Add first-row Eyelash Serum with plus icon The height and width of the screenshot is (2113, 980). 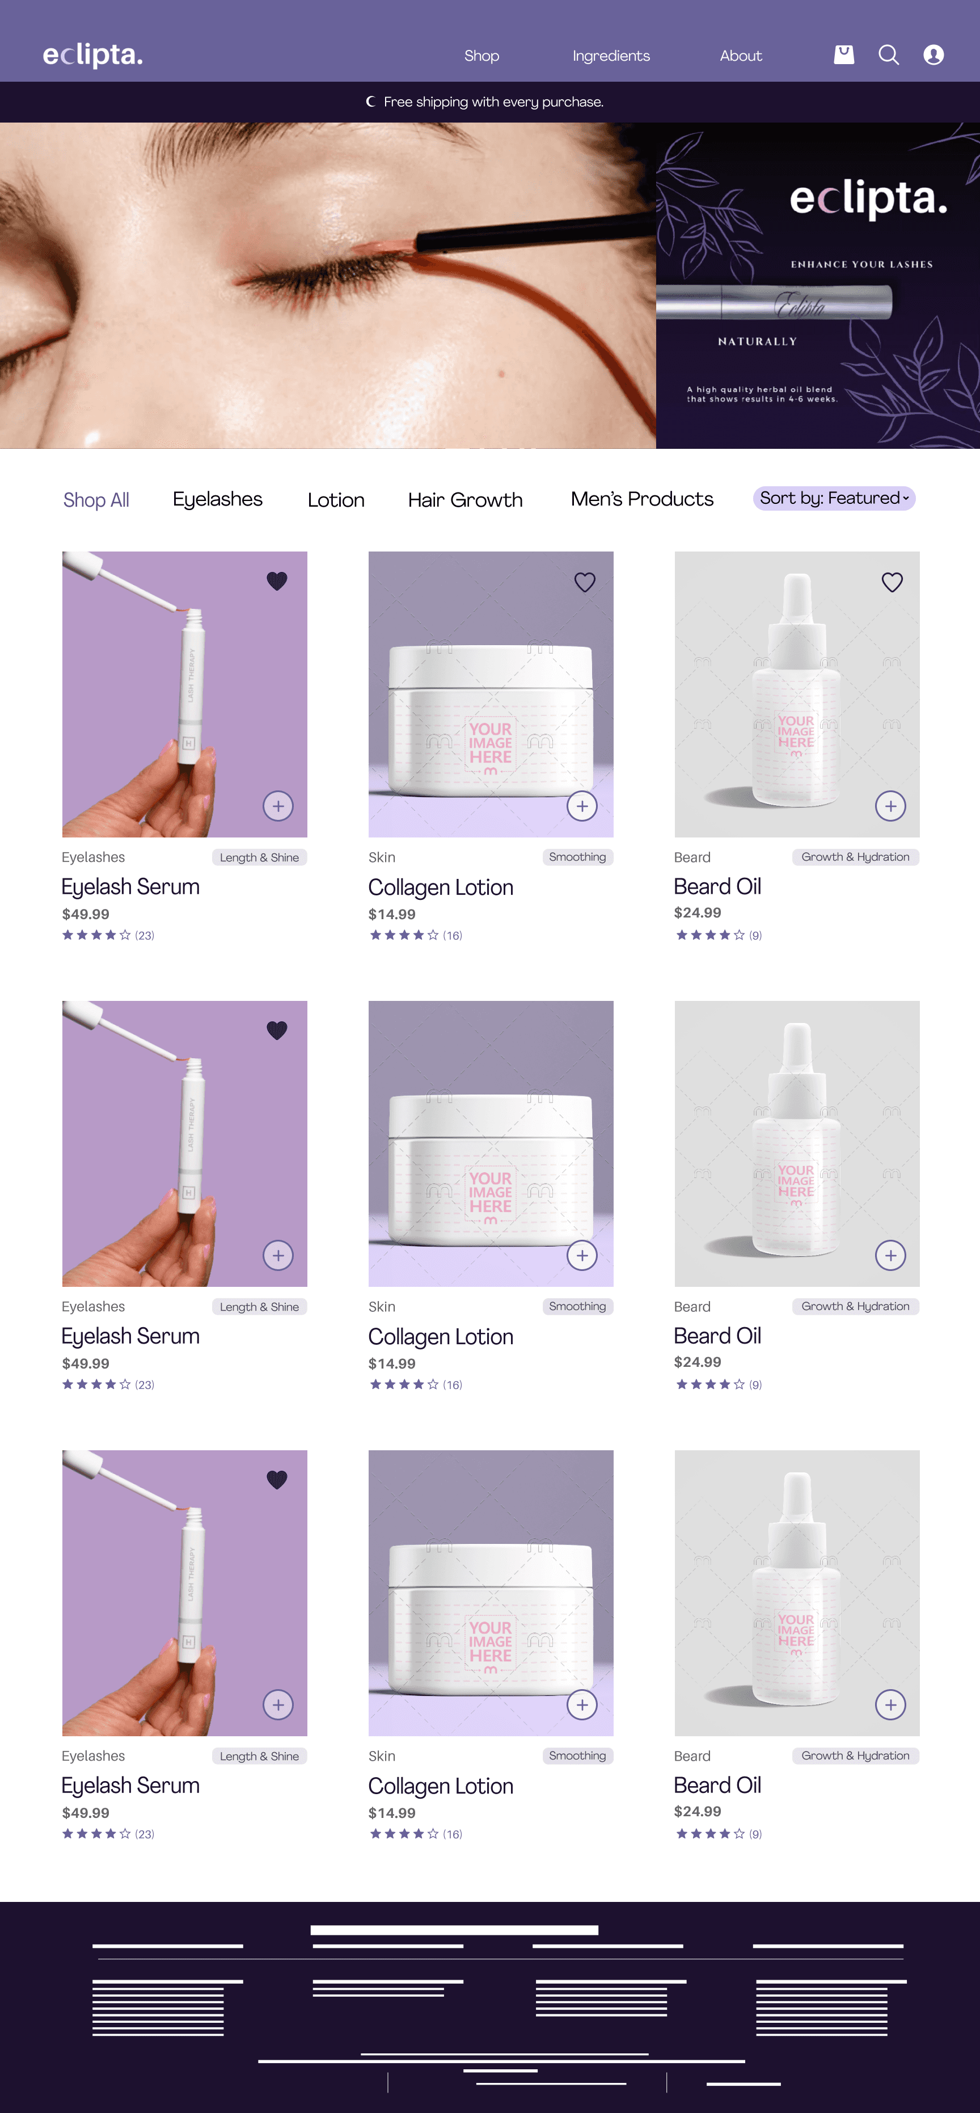(x=278, y=806)
